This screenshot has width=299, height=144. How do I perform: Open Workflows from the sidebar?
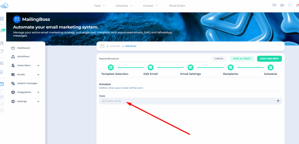tap(23, 56)
